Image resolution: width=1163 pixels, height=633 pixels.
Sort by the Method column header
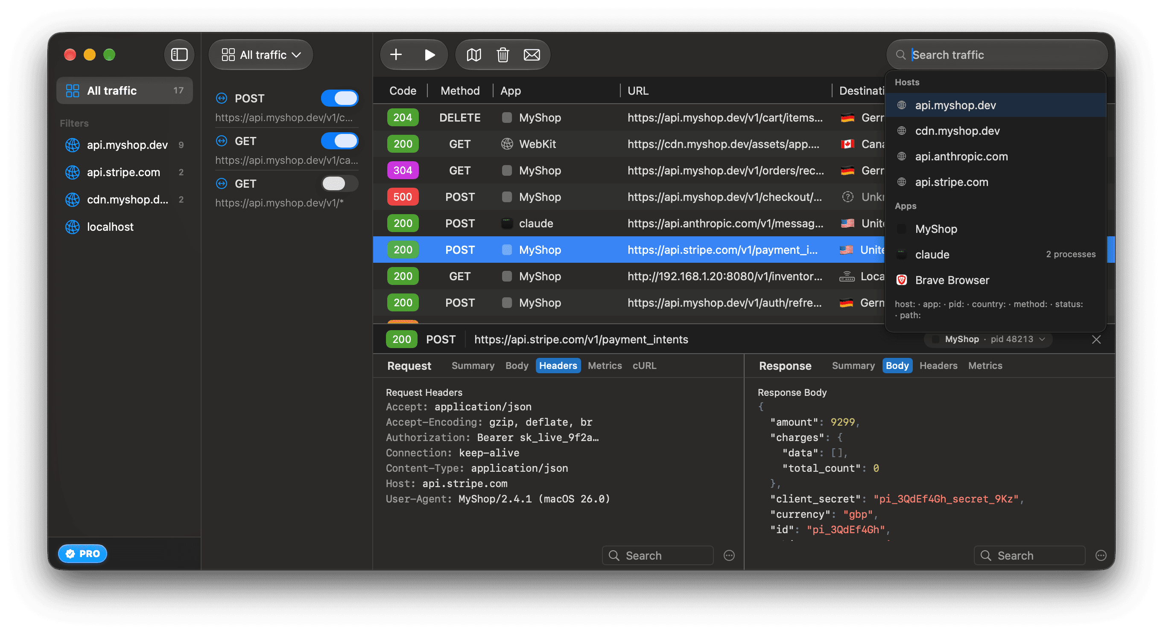point(459,91)
